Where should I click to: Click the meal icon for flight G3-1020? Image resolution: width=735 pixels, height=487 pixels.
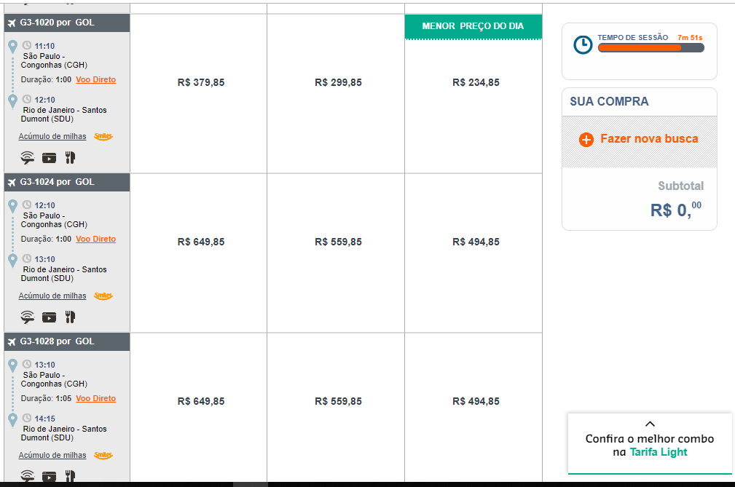[71, 158]
